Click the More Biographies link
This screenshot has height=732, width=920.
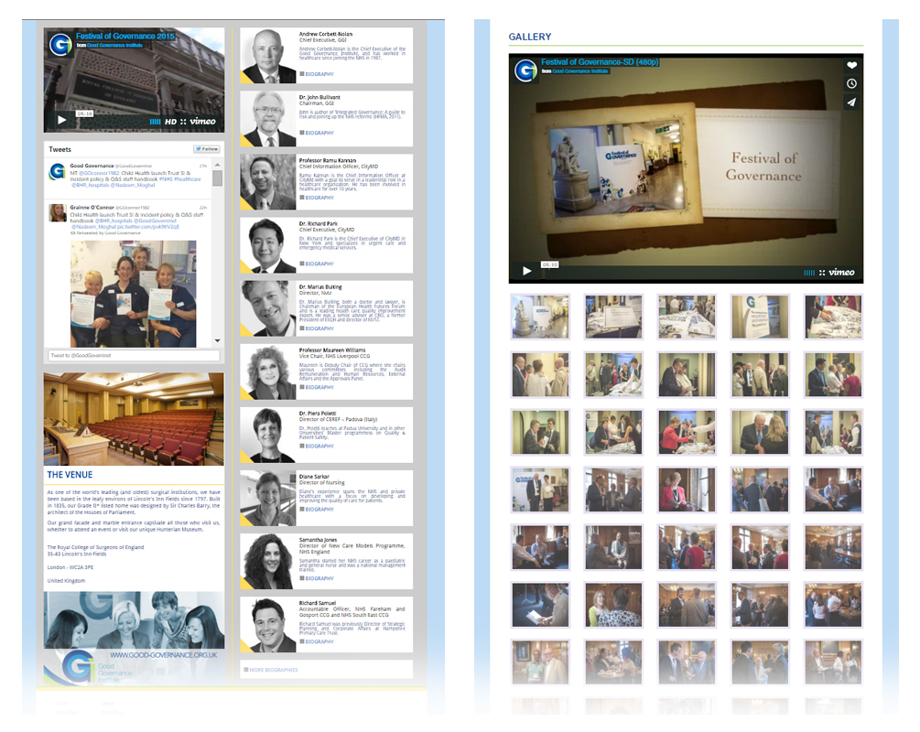pyautogui.click(x=271, y=670)
